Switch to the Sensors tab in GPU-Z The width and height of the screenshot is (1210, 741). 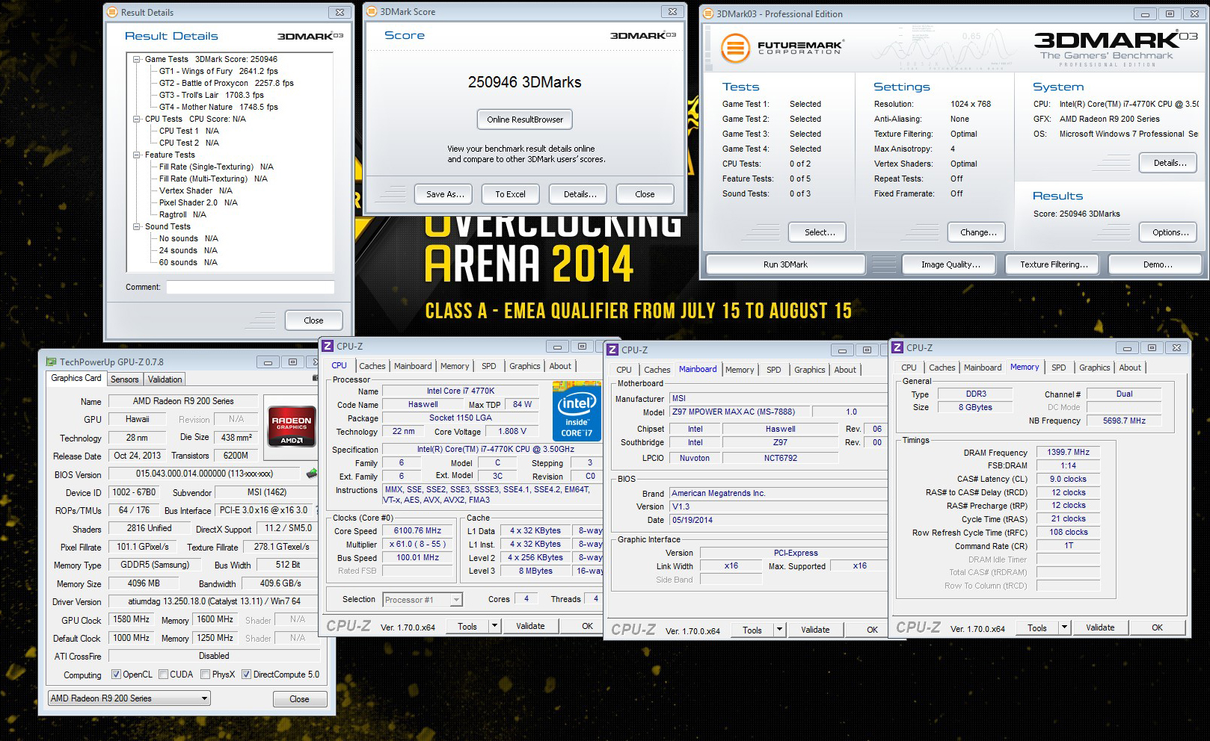(124, 379)
